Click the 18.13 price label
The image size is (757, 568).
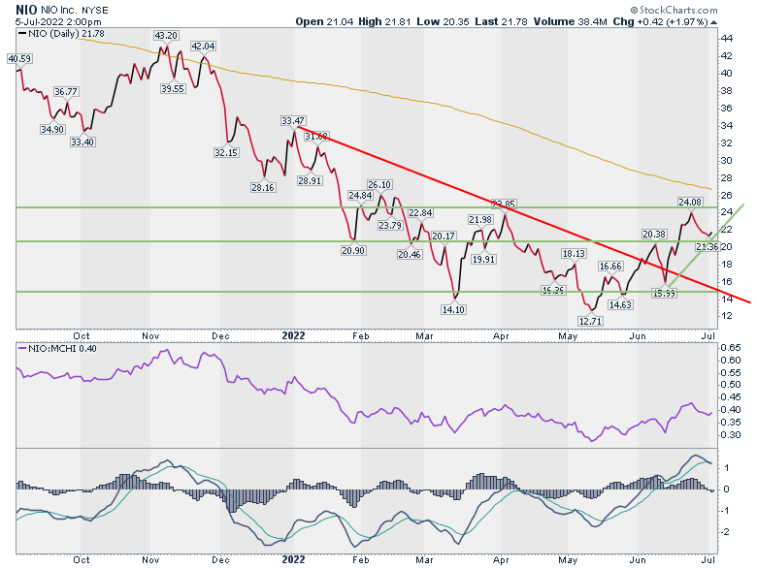[574, 254]
